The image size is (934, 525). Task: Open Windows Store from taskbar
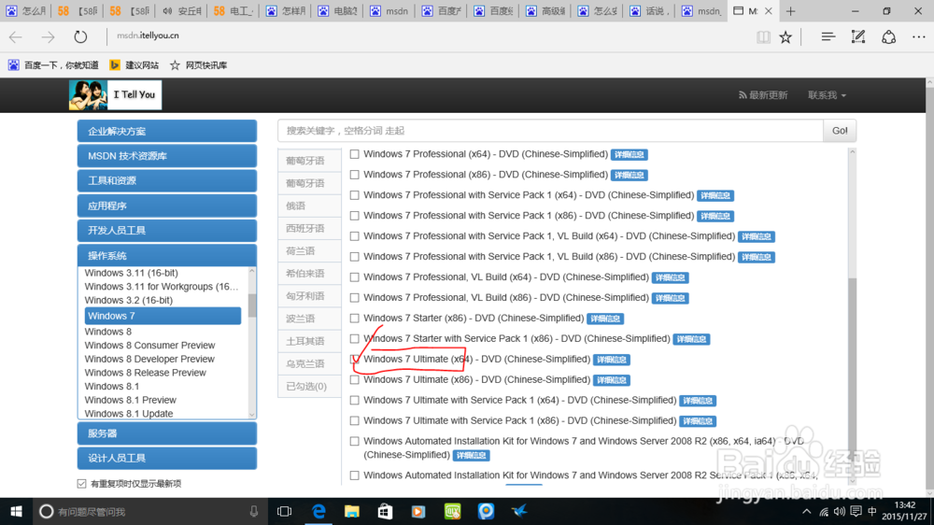click(x=386, y=511)
